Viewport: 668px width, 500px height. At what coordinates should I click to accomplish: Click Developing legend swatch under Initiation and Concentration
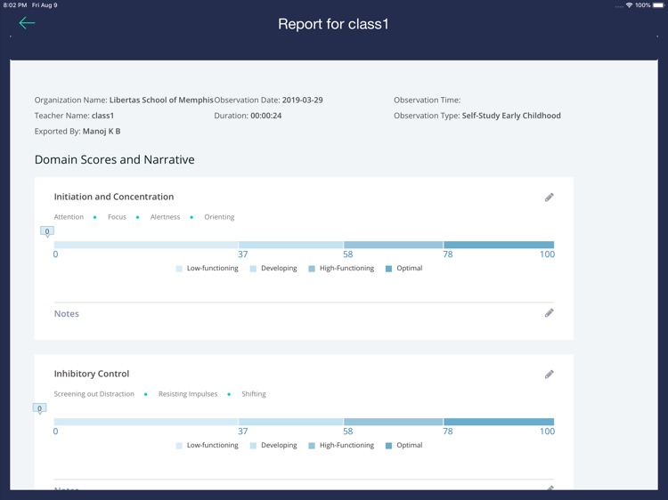point(253,269)
